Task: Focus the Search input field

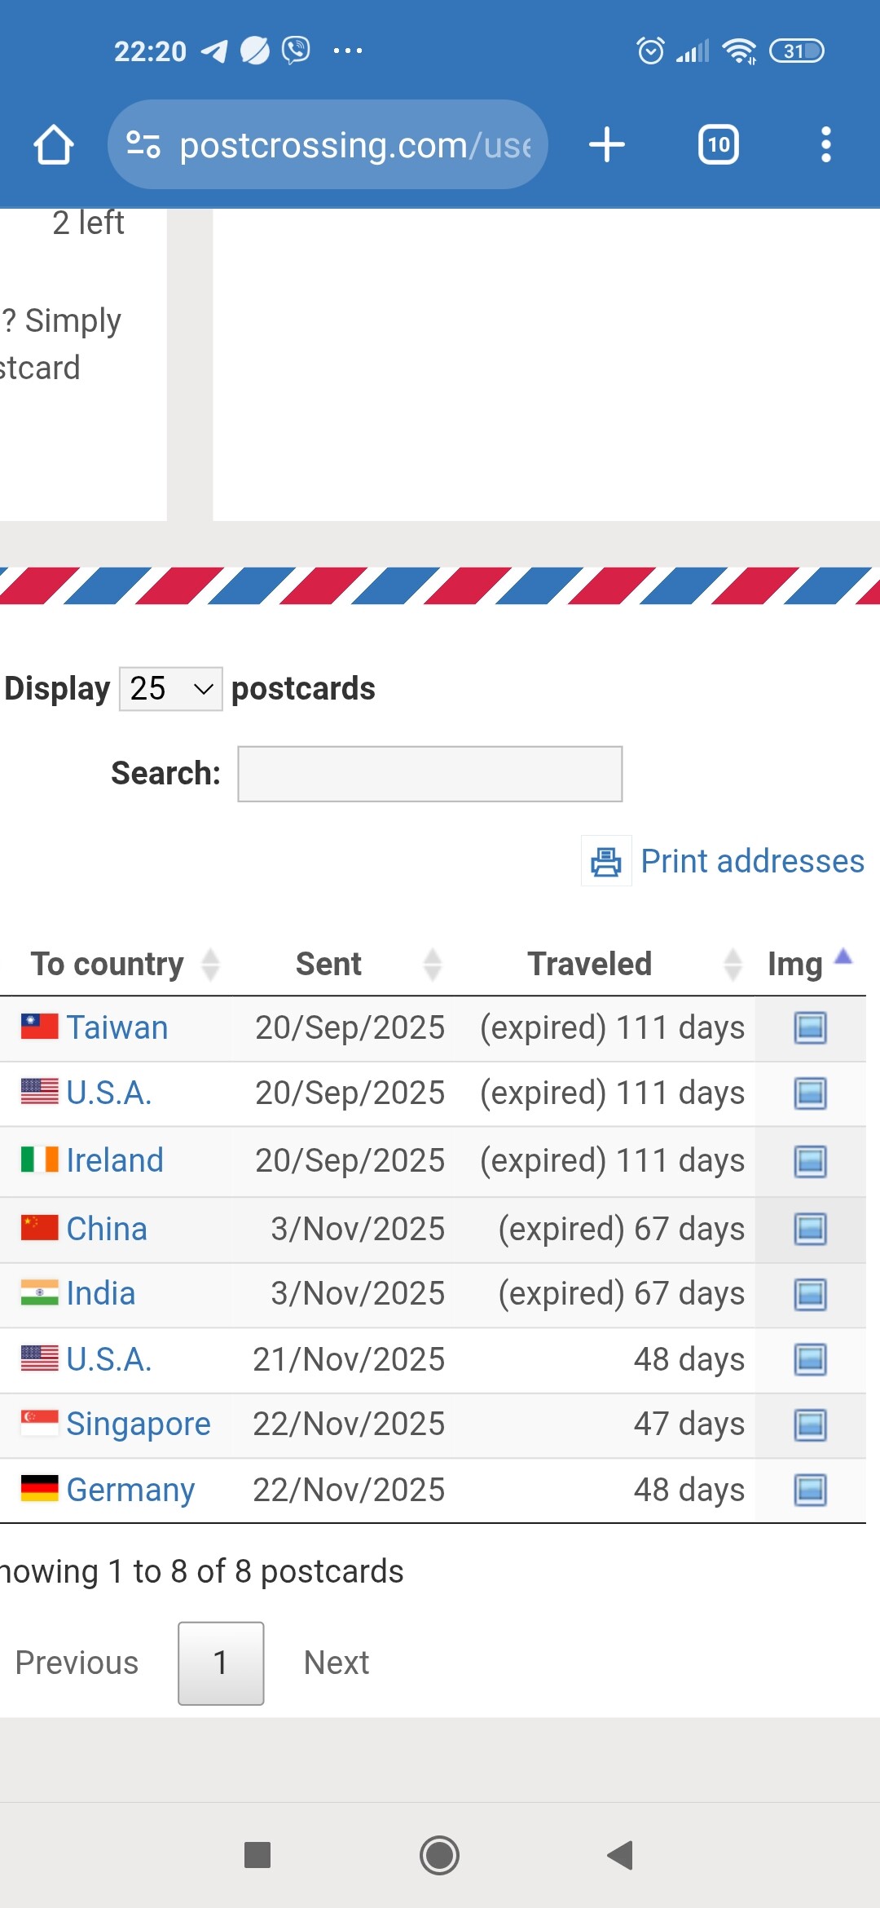Action: pos(429,774)
